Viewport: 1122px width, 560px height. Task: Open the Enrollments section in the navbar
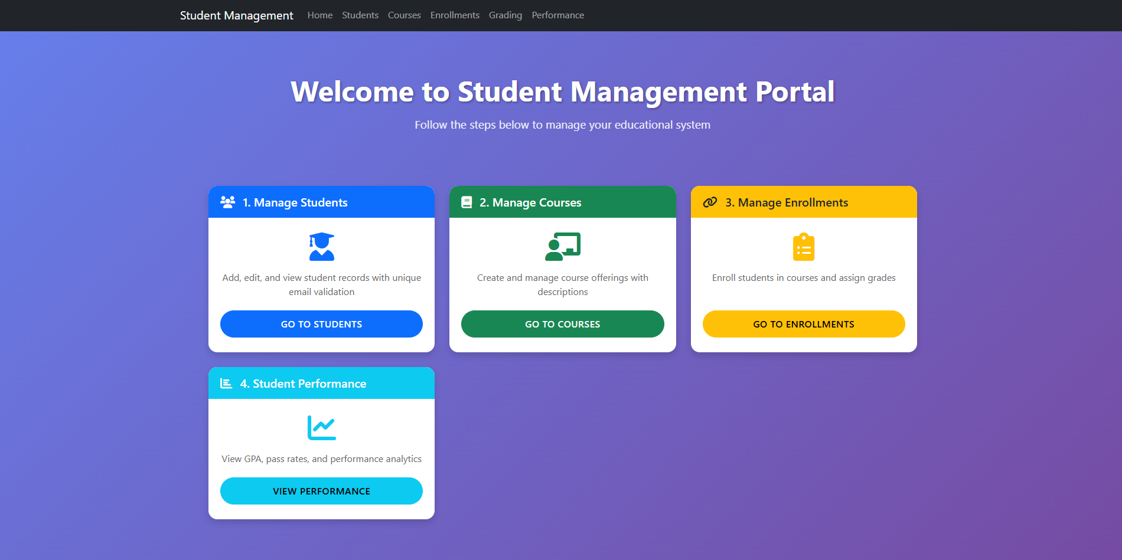(x=455, y=15)
